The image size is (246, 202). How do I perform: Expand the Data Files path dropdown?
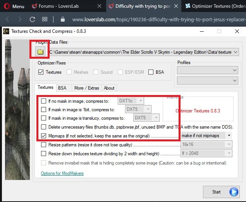coord(236,52)
